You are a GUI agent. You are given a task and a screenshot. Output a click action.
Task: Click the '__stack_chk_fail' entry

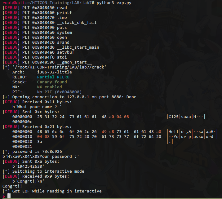pyautogui.click(x=77, y=23)
